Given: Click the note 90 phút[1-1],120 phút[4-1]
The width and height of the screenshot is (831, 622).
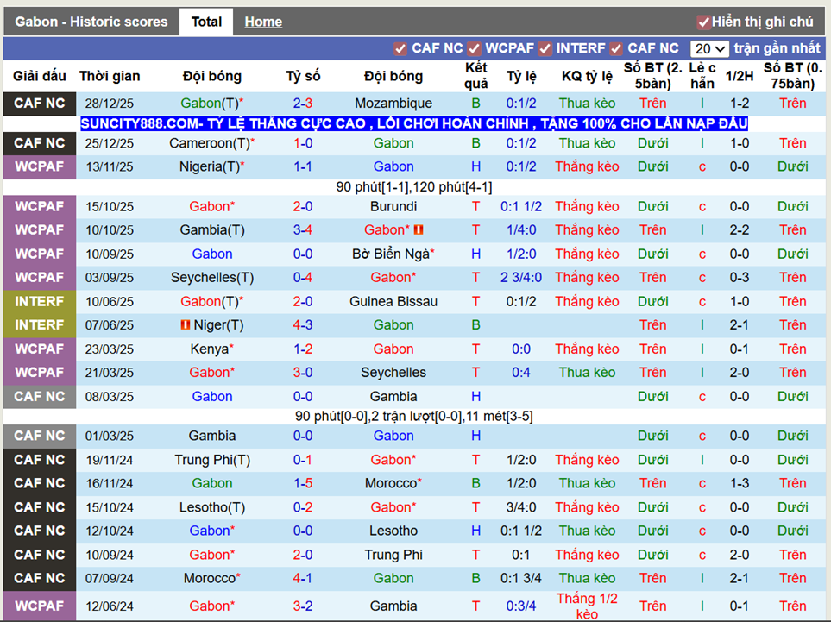Looking at the screenshot, I should [414, 187].
